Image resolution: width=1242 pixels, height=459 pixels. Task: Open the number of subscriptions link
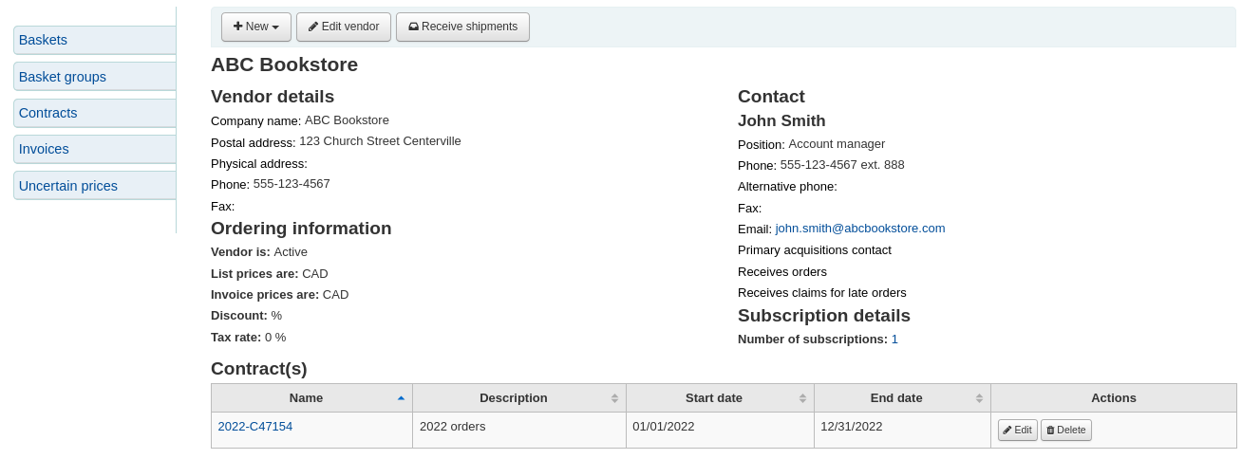[894, 339]
